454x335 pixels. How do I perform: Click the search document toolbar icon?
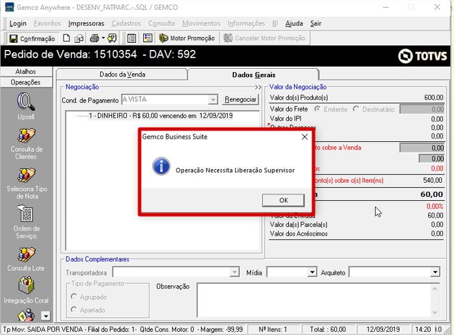[x=112, y=38]
